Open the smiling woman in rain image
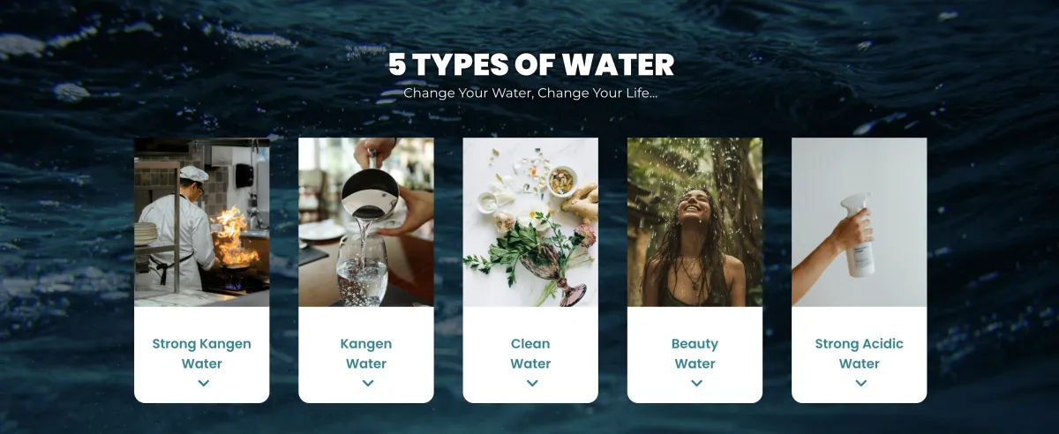Image resolution: width=1059 pixels, height=434 pixels. [695, 222]
